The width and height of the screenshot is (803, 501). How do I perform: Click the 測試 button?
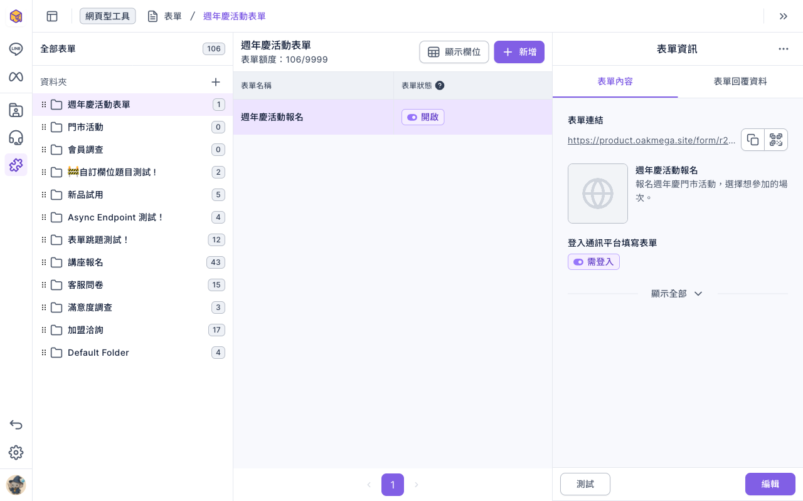point(585,484)
